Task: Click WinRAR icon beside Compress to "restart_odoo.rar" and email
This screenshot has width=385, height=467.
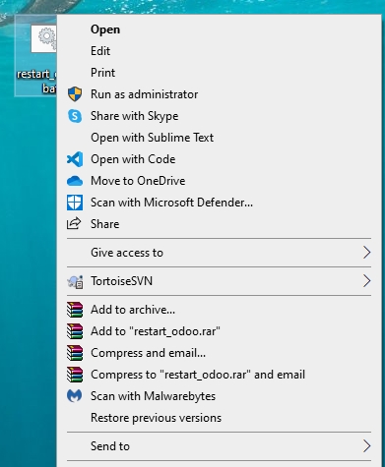Action: point(75,375)
